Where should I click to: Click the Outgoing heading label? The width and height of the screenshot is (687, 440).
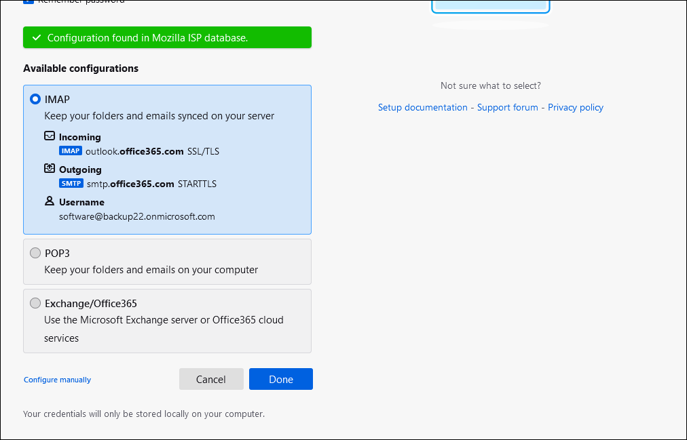pyautogui.click(x=80, y=169)
